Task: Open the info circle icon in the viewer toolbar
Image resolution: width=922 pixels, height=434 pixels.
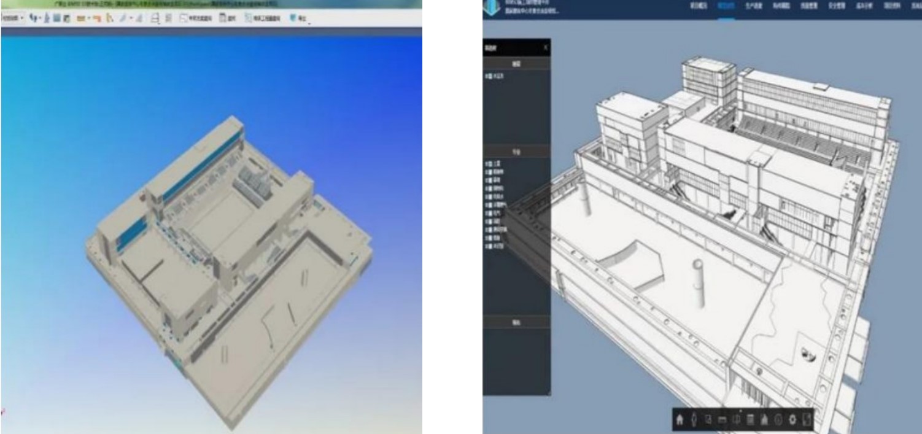Action: pos(778,419)
